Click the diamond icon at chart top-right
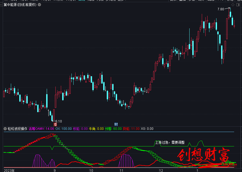 (x=232, y=5)
